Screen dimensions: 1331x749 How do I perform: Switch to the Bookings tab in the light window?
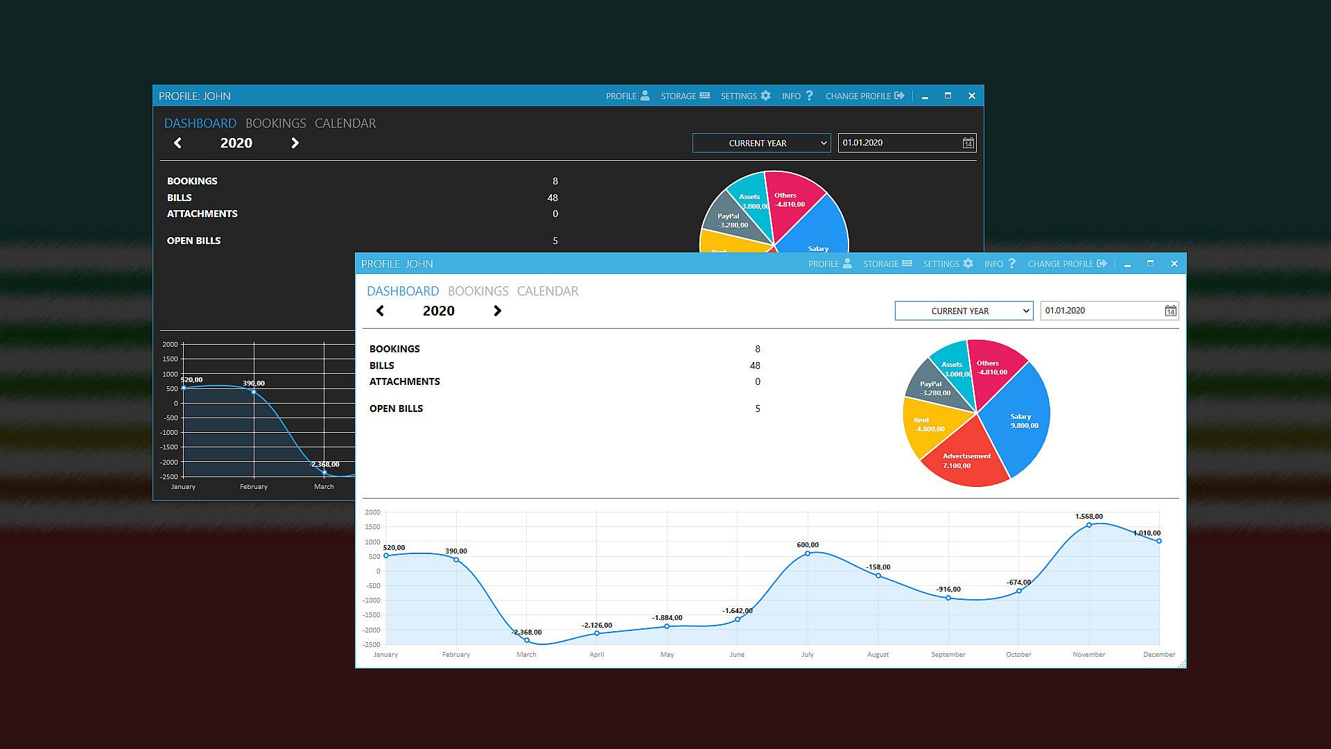(x=478, y=291)
